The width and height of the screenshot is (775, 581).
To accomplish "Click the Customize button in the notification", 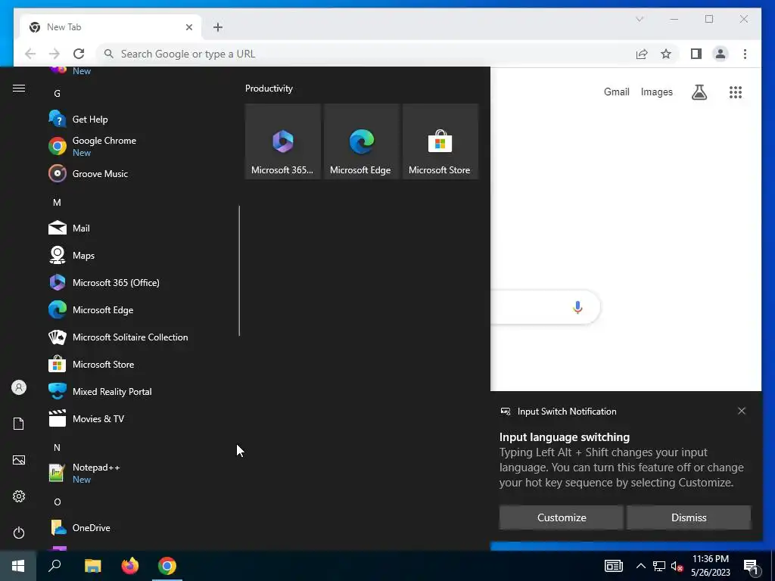I will (x=562, y=517).
